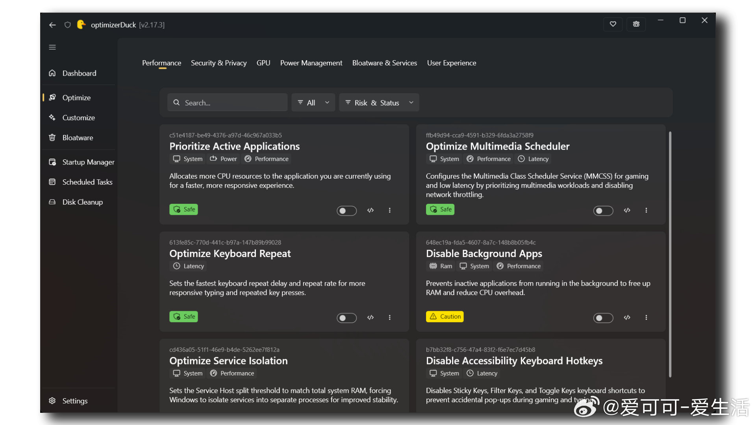The width and height of the screenshot is (756, 425).
Task: Open more options for Optimize Multimedia Scheduler
Action: point(646,211)
